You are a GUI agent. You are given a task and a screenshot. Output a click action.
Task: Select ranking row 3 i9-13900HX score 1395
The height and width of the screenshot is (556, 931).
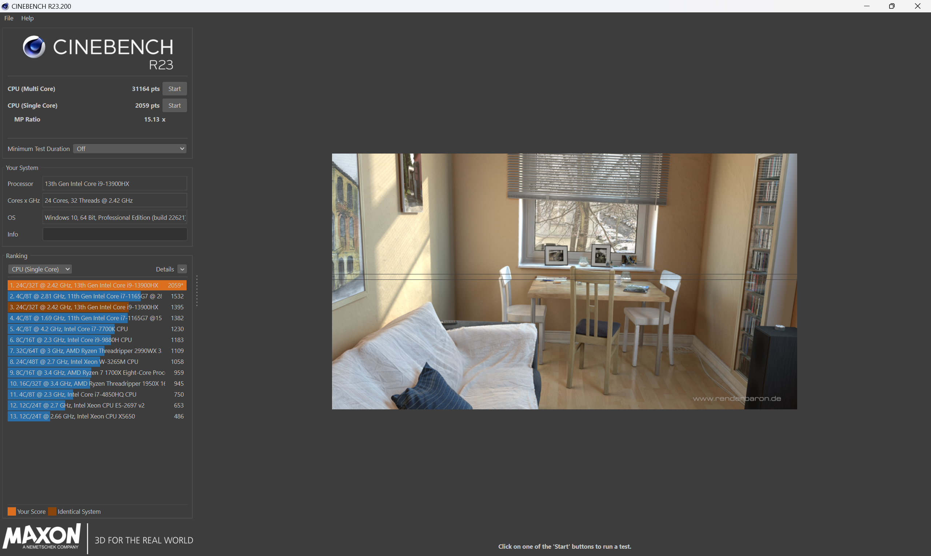pyautogui.click(x=97, y=307)
